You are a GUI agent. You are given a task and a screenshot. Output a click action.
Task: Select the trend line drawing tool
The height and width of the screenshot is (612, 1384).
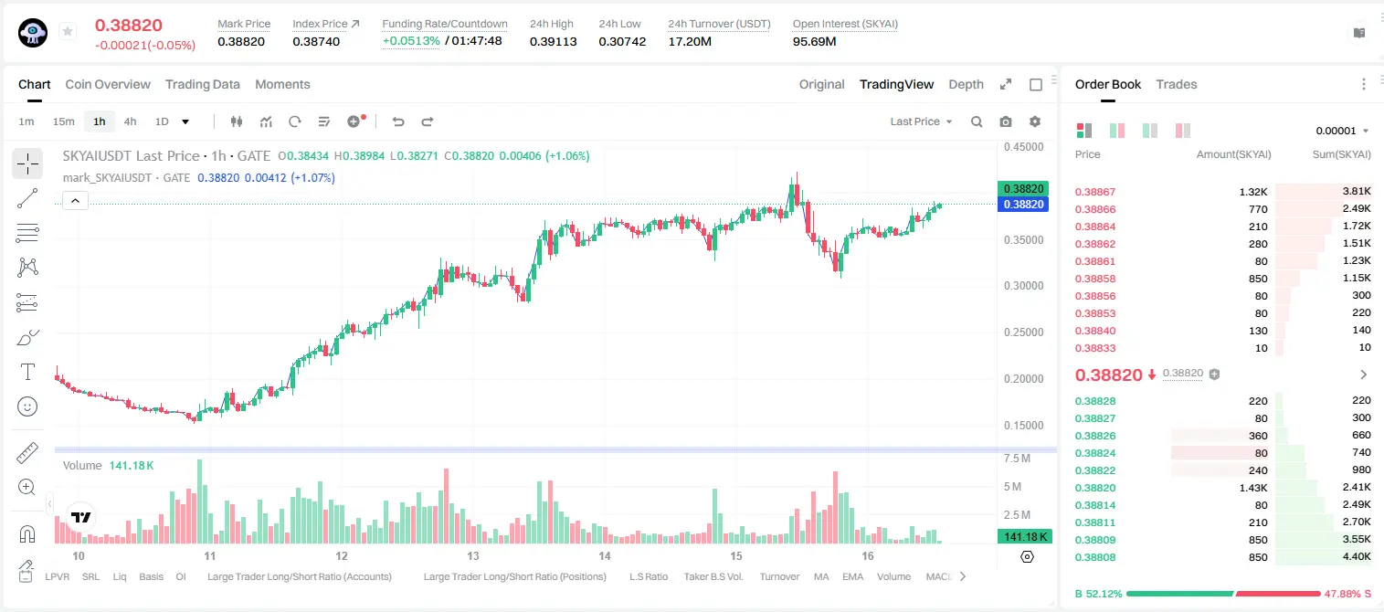tap(27, 198)
